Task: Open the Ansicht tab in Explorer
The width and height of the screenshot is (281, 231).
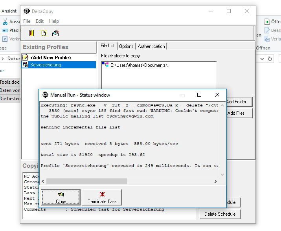Action: 9,11
